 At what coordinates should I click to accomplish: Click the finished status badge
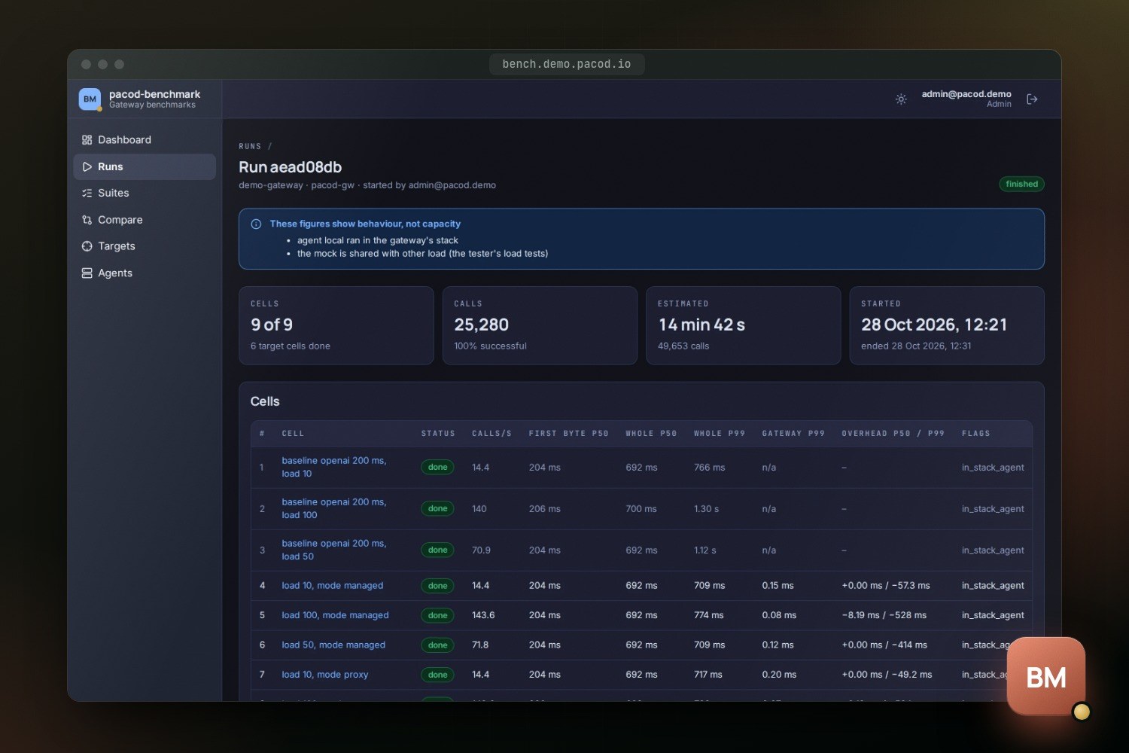[x=1021, y=184]
